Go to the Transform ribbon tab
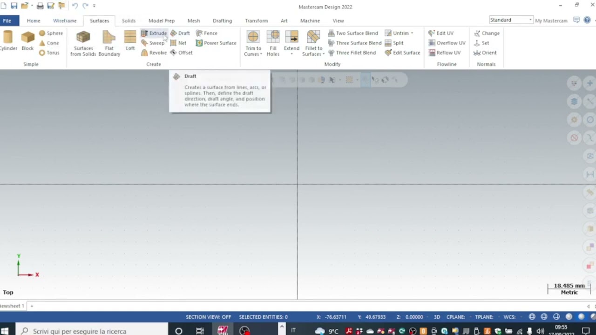This screenshot has width=596, height=335. (257, 20)
